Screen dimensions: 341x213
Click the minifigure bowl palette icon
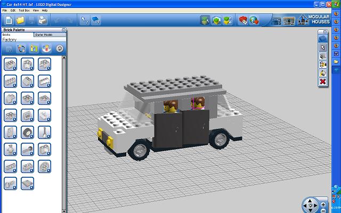pos(46,48)
